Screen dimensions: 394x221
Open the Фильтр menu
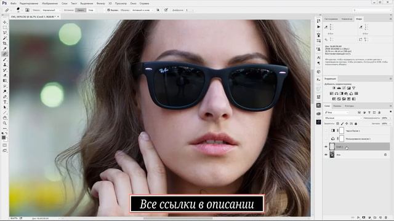click(101, 4)
